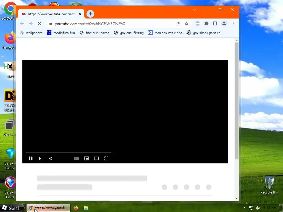Open the striped flag extension

pos(198,24)
